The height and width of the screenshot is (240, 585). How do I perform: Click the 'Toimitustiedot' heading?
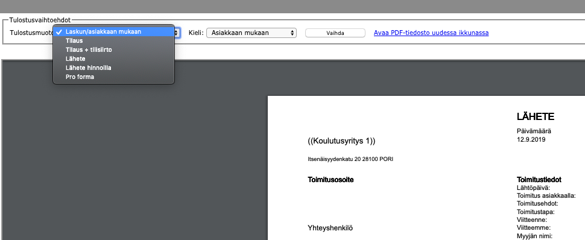[x=539, y=180]
